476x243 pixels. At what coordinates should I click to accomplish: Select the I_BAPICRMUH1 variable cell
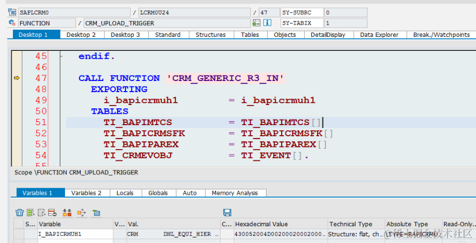(75, 234)
